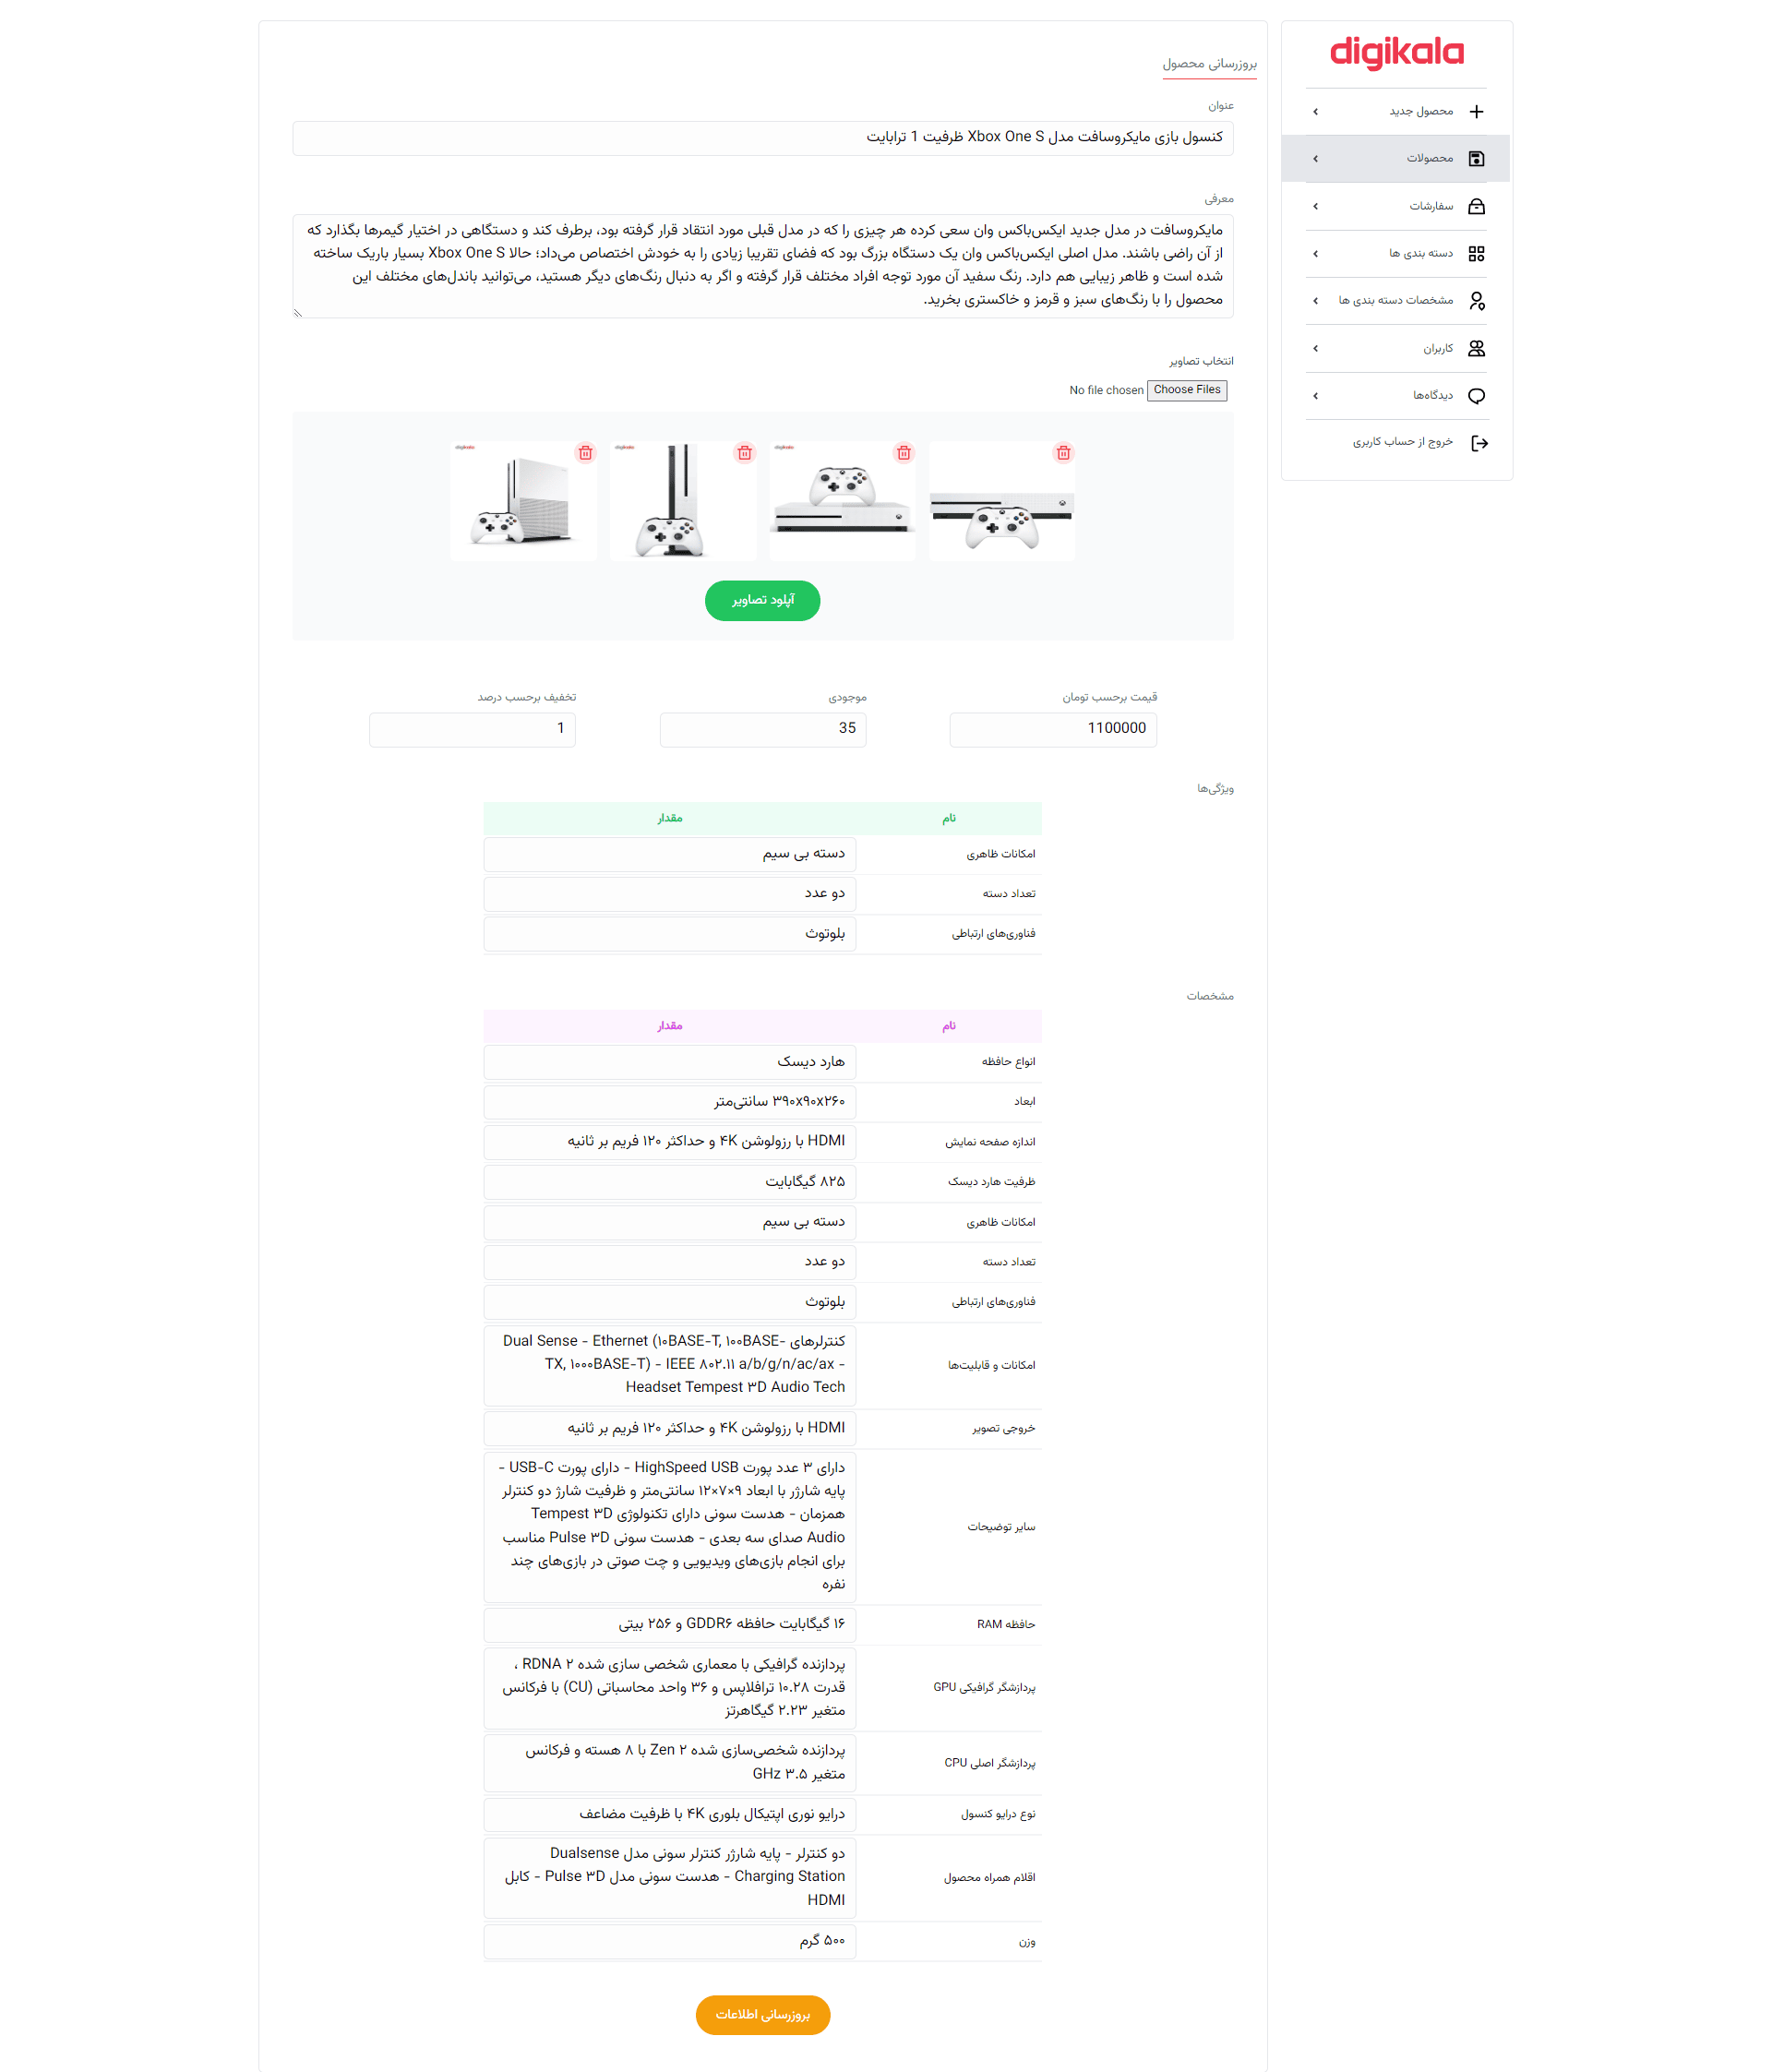Click حافظه RAM value field
The image size is (1772, 2072).
(x=670, y=1625)
